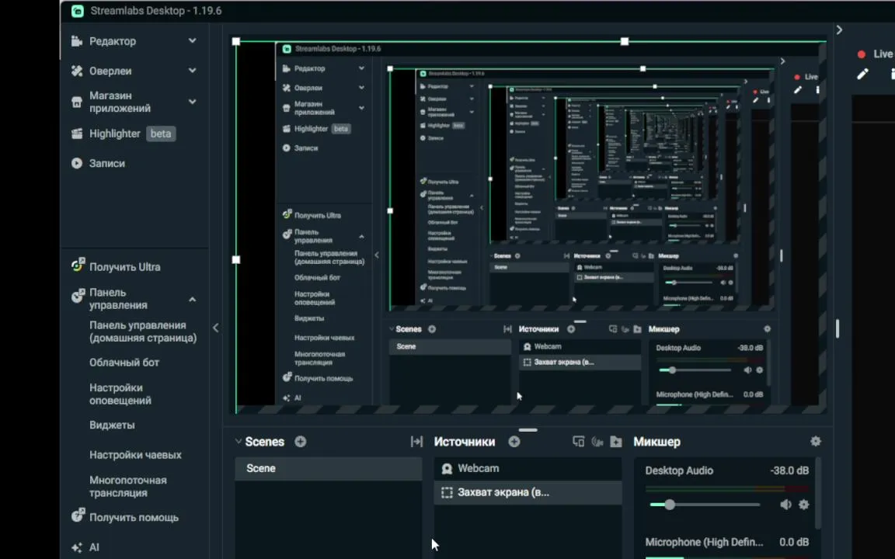Click the Оверлеи brush icon
The height and width of the screenshot is (559, 895).
pyautogui.click(x=76, y=71)
